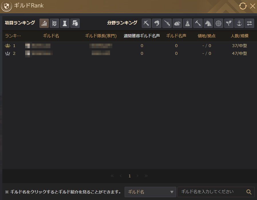Go to the first page of rankings

(112, 176)
